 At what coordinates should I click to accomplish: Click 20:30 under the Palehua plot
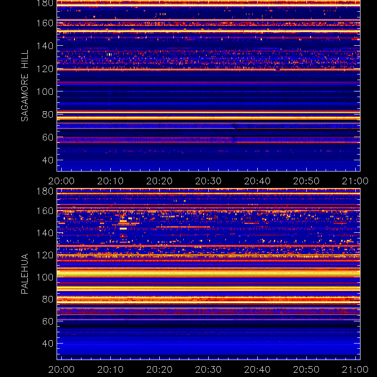208,369
